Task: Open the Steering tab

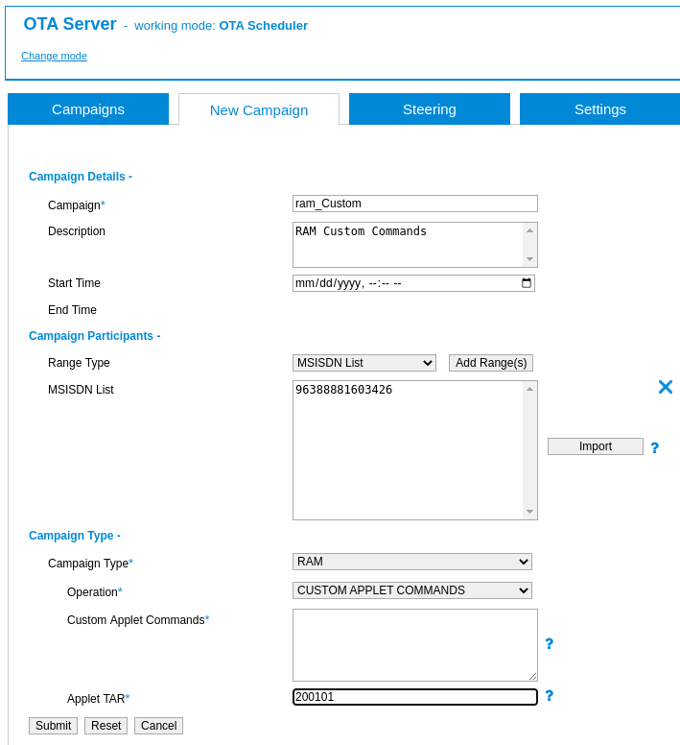Action: tap(430, 109)
